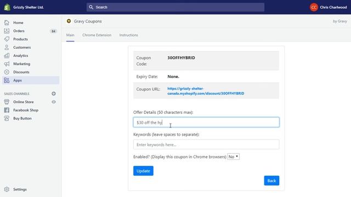Image resolution: width=351 pixels, height=197 pixels.
Task: Open the Buy Button icon
Action: [7, 118]
